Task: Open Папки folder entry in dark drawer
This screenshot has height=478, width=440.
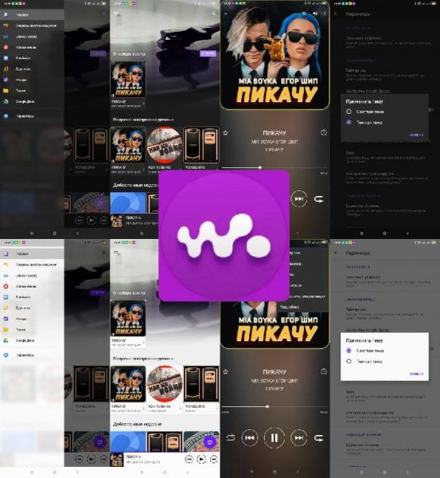Action: pyautogui.click(x=32, y=91)
